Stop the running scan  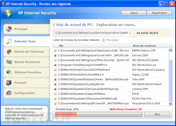[157, 114]
